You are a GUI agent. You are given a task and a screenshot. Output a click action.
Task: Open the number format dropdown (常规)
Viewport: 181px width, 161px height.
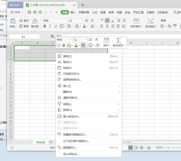tap(170, 21)
